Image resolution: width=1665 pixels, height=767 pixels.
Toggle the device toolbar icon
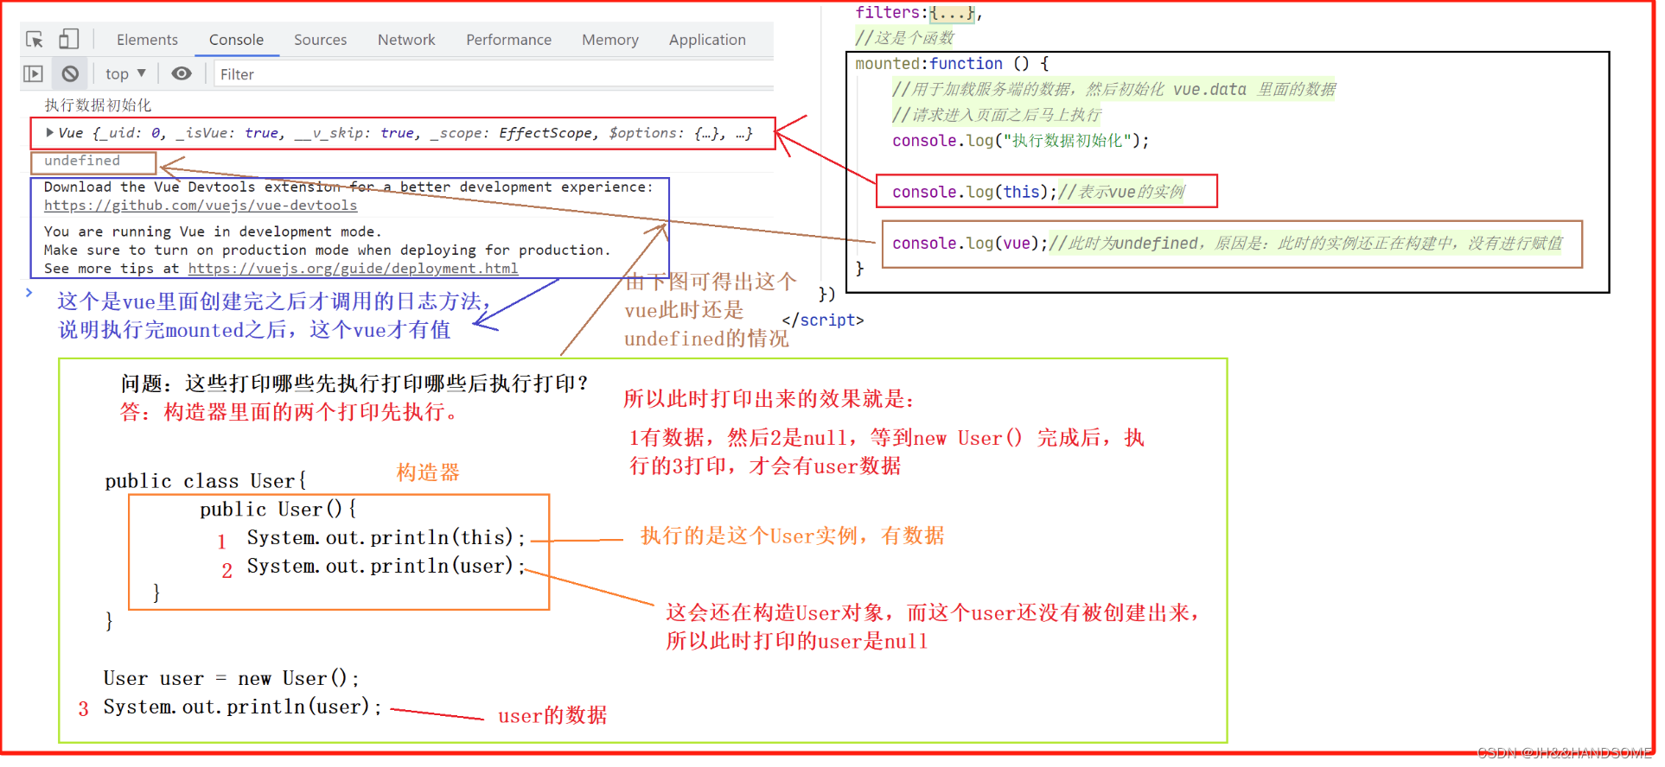(69, 39)
